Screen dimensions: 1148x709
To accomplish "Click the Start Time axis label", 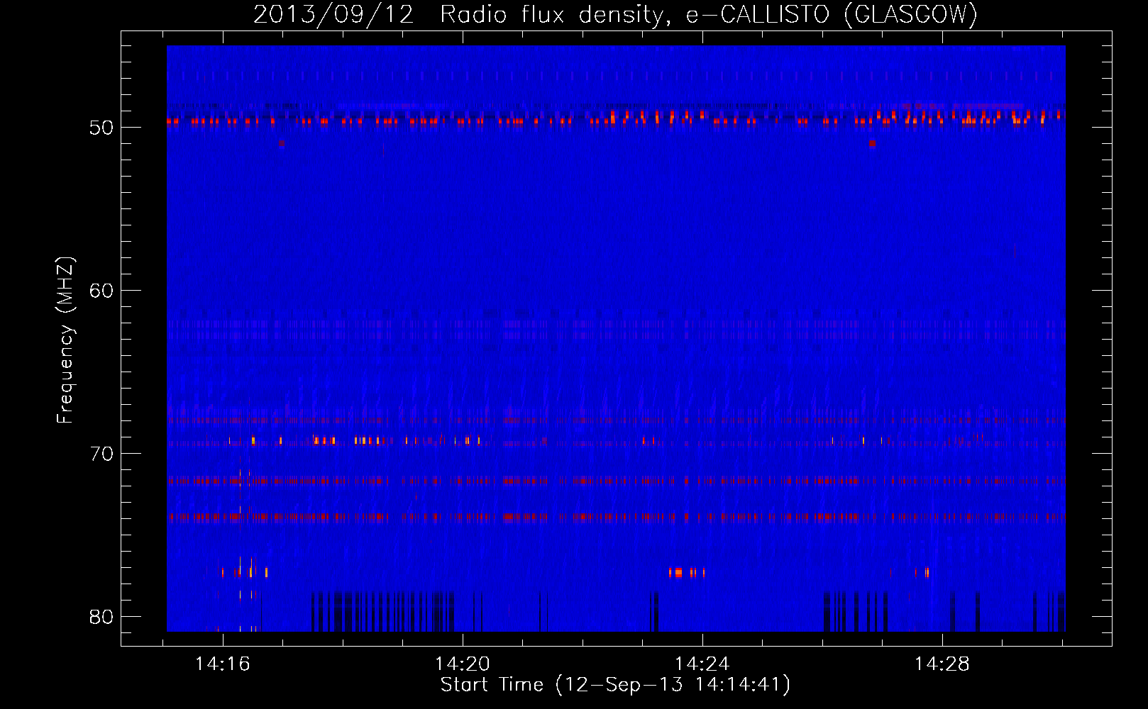I will [x=615, y=685].
